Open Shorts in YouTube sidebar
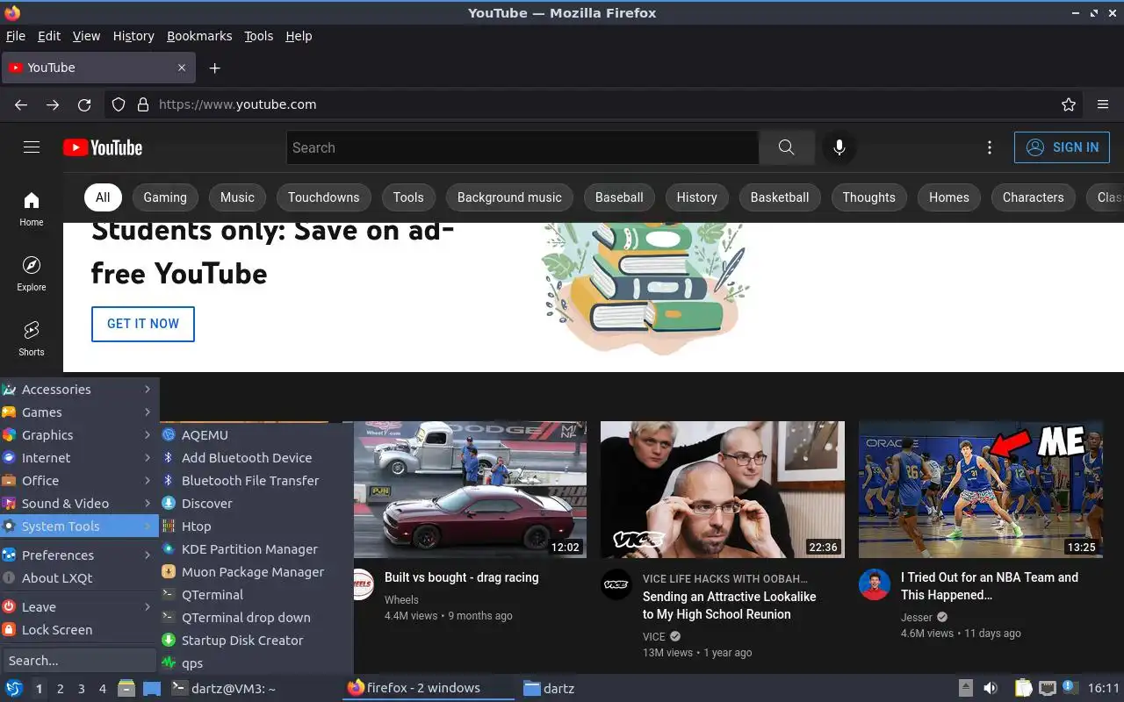The width and height of the screenshot is (1124, 702). 32,339
